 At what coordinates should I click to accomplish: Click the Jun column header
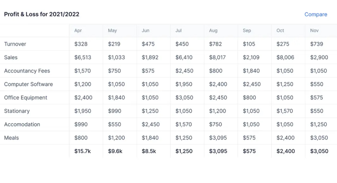146,31
